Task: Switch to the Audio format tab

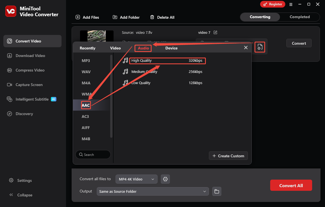Action: 143,48
